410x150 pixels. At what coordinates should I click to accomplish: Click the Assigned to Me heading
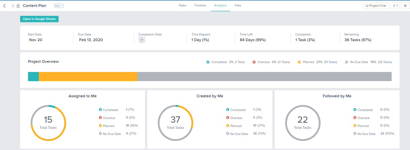point(83,96)
